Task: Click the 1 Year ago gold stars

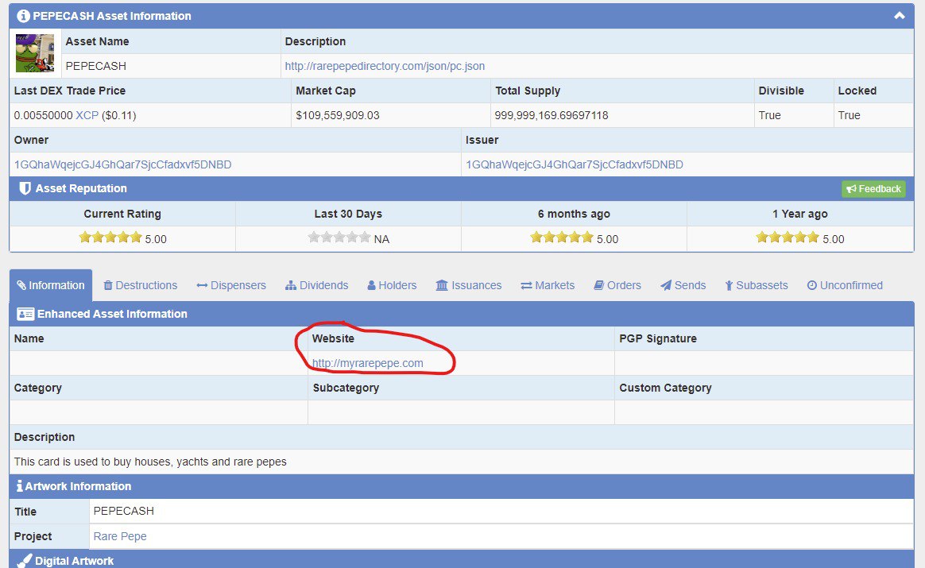Action: click(788, 237)
